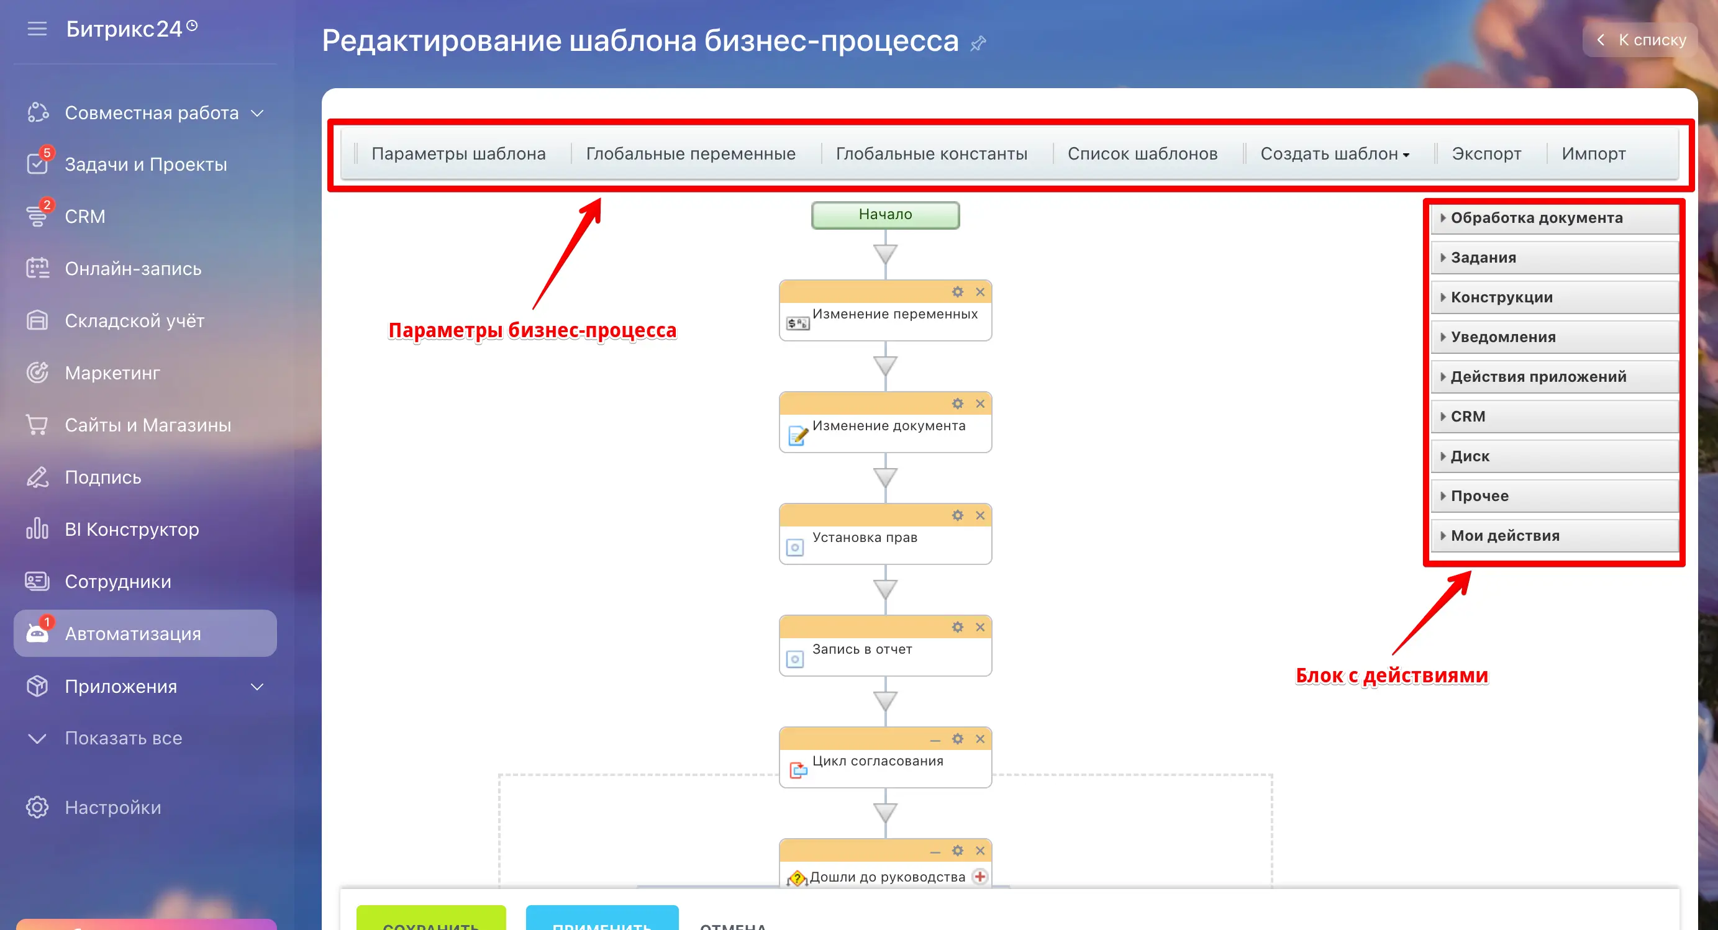
Task: Click the green "Начало" start block
Action: (885, 215)
